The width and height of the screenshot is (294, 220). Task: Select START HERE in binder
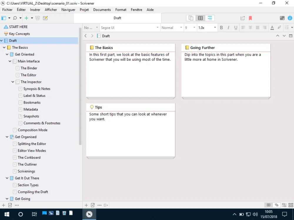click(x=39, y=27)
